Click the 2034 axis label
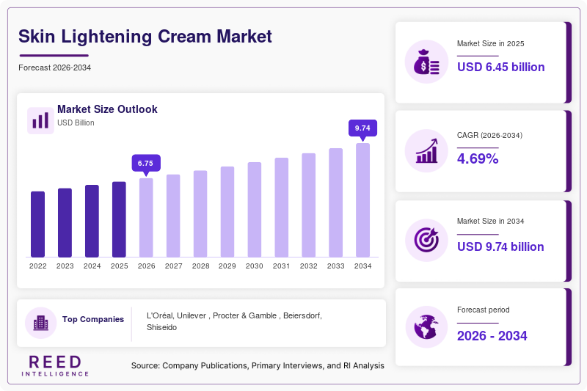Viewport: 587px width, 391px height. (x=362, y=266)
